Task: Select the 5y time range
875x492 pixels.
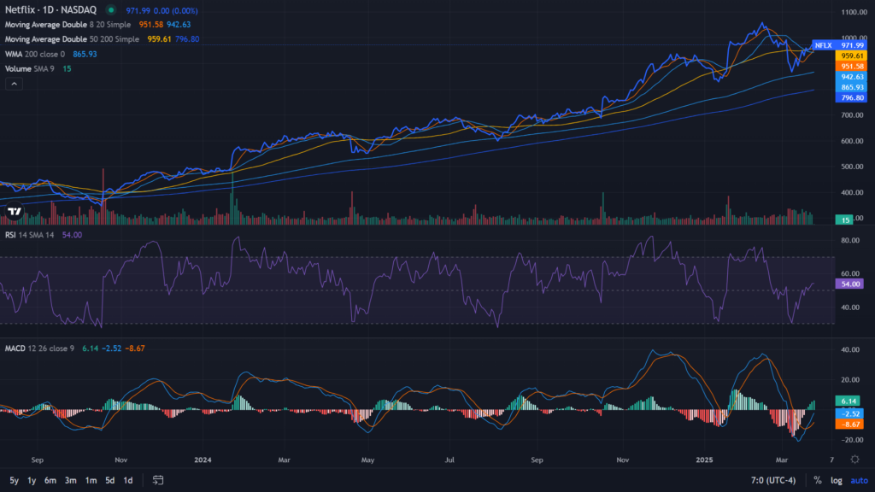Action: (x=13, y=480)
